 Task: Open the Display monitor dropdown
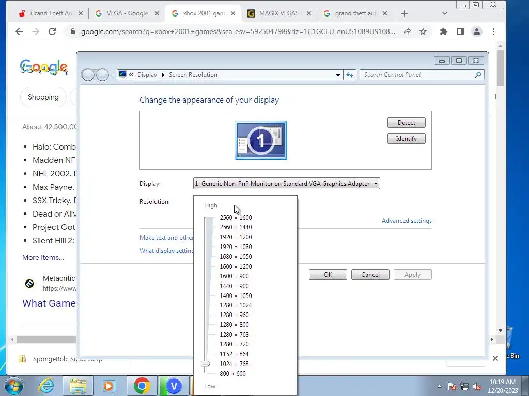point(286,184)
